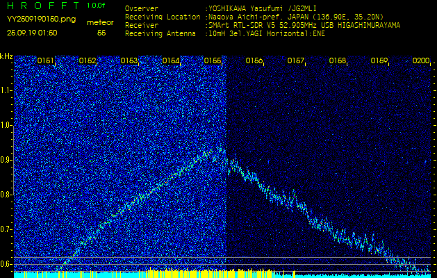Click the 0.7 frequency axis tick
The height and width of the screenshot is (278, 437).
point(6,229)
